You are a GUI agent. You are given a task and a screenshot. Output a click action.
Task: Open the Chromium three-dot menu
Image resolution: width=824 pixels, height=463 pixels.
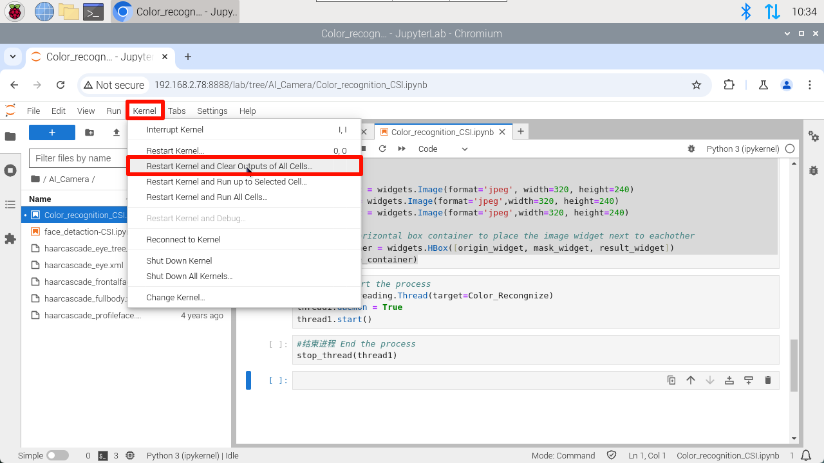pyautogui.click(x=809, y=85)
